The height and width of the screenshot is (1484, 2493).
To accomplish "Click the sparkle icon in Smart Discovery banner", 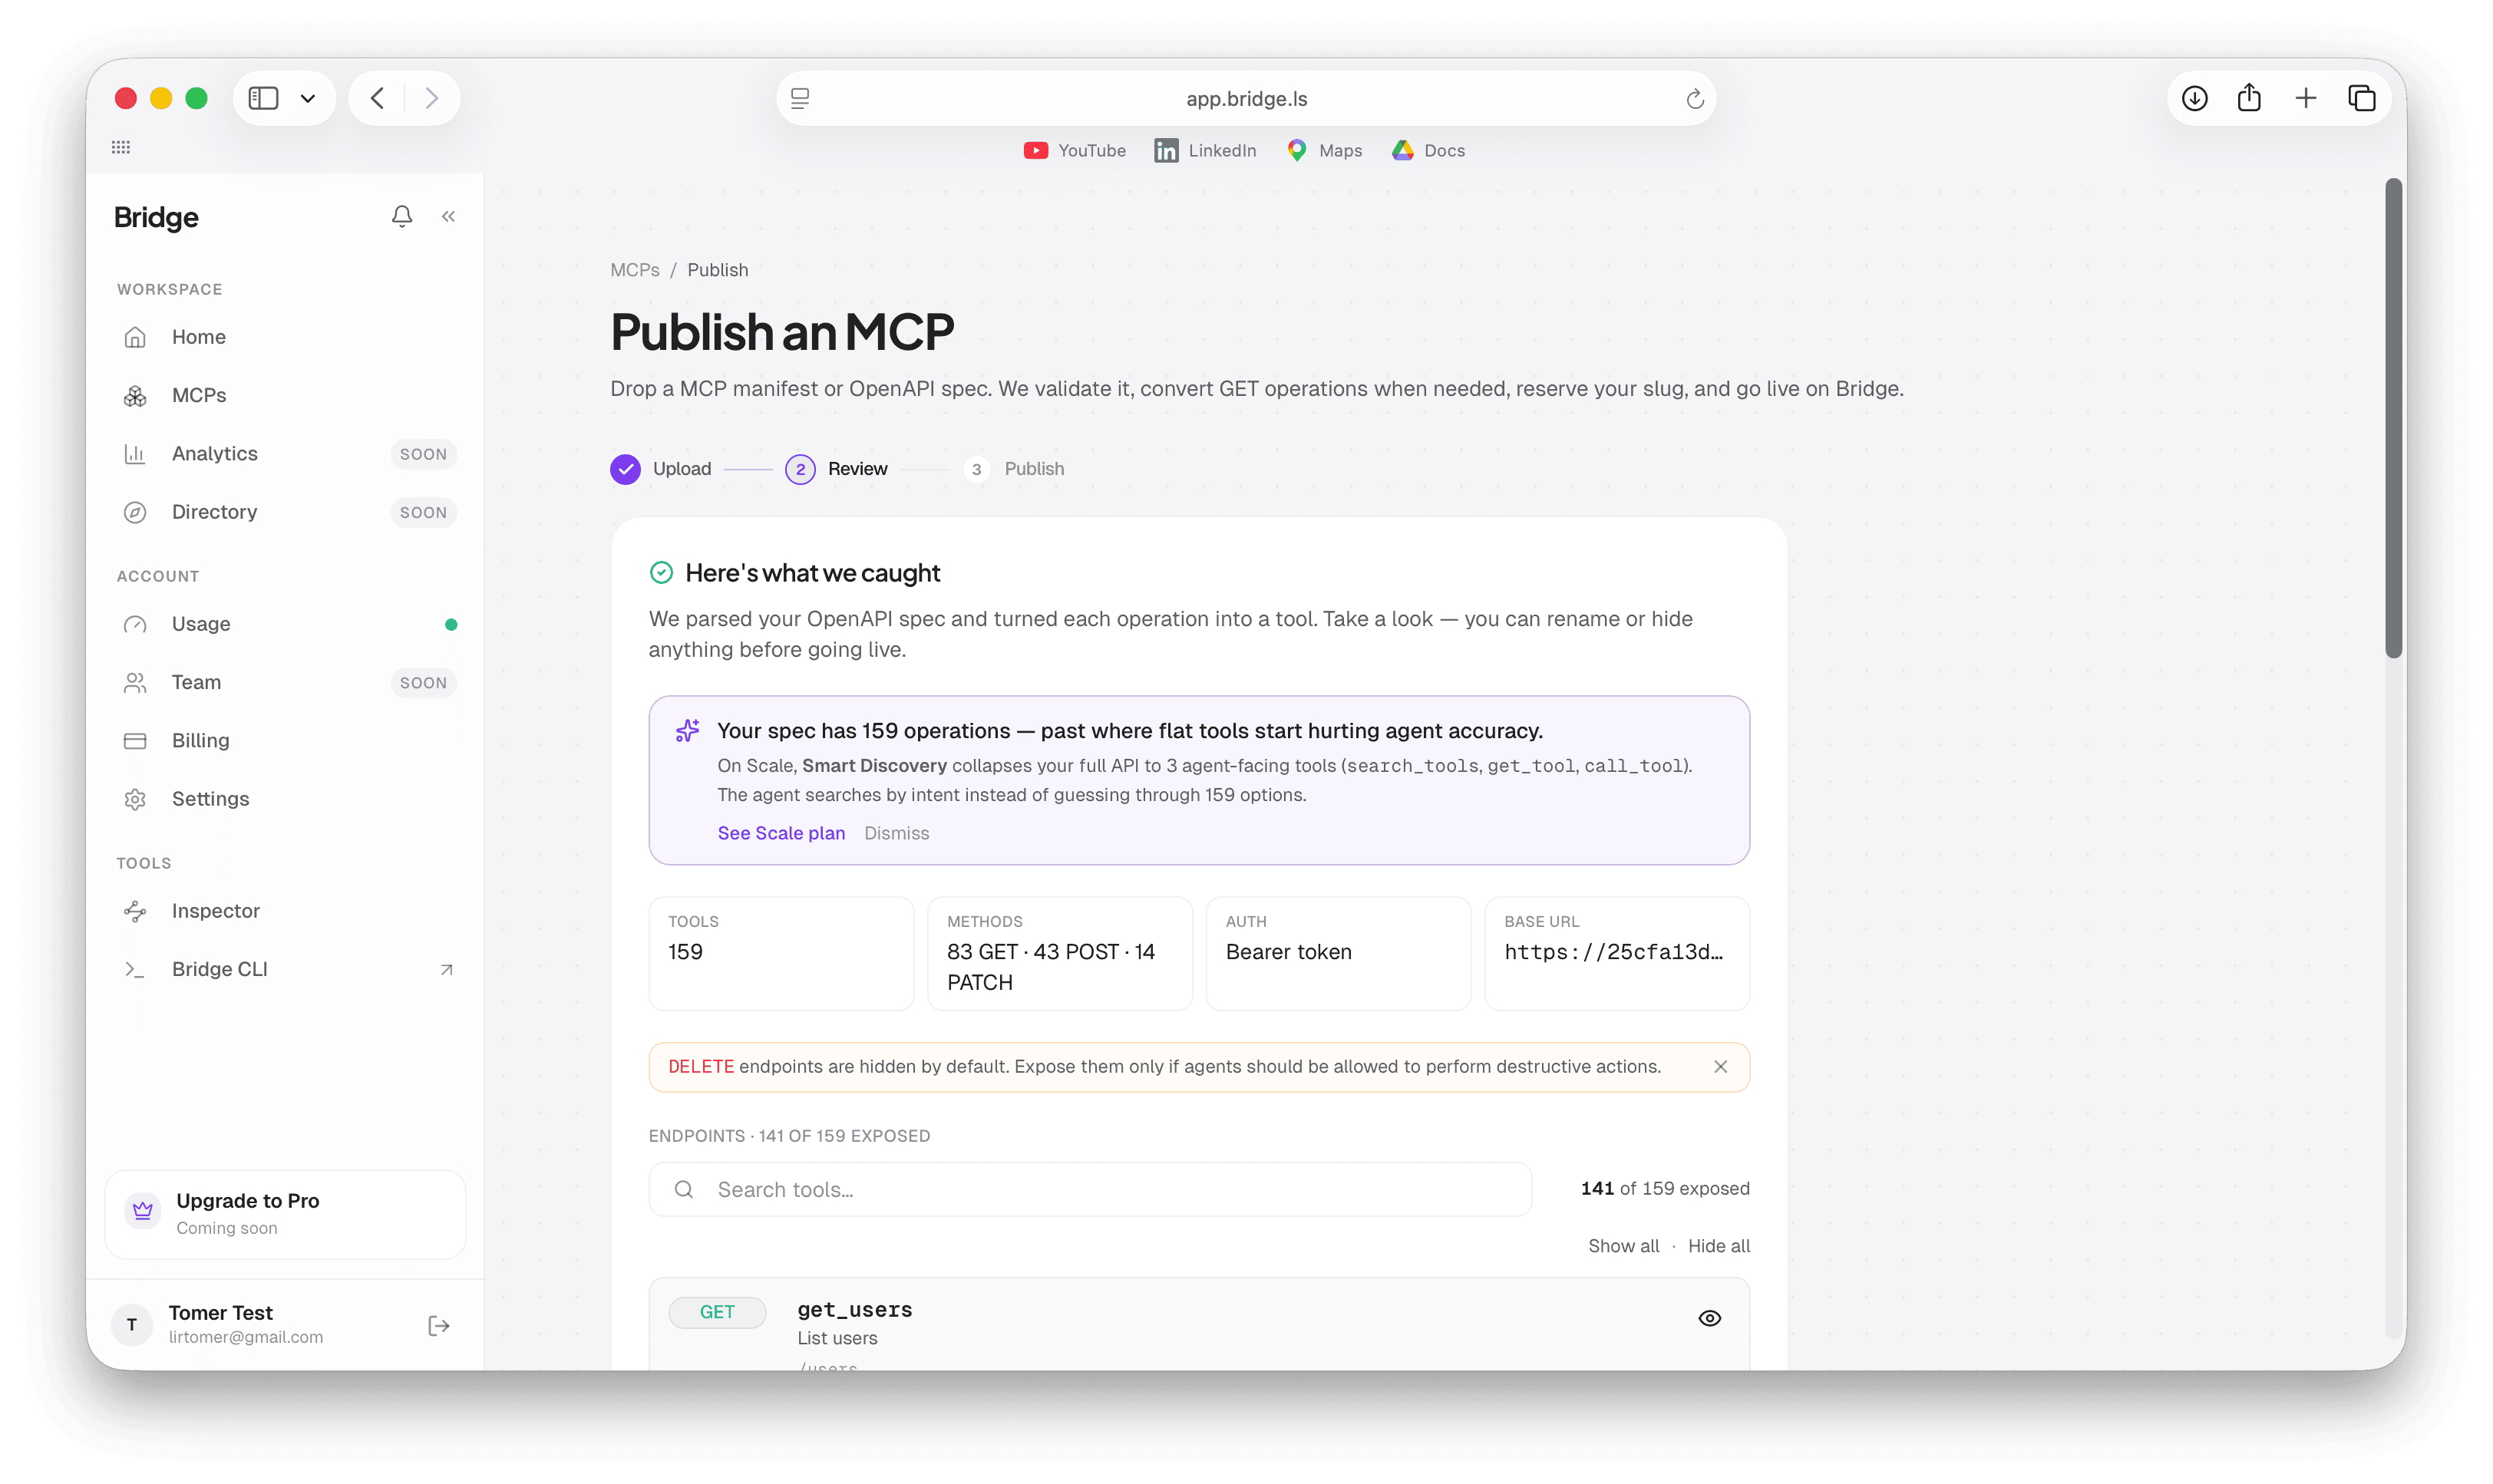I will [688, 731].
